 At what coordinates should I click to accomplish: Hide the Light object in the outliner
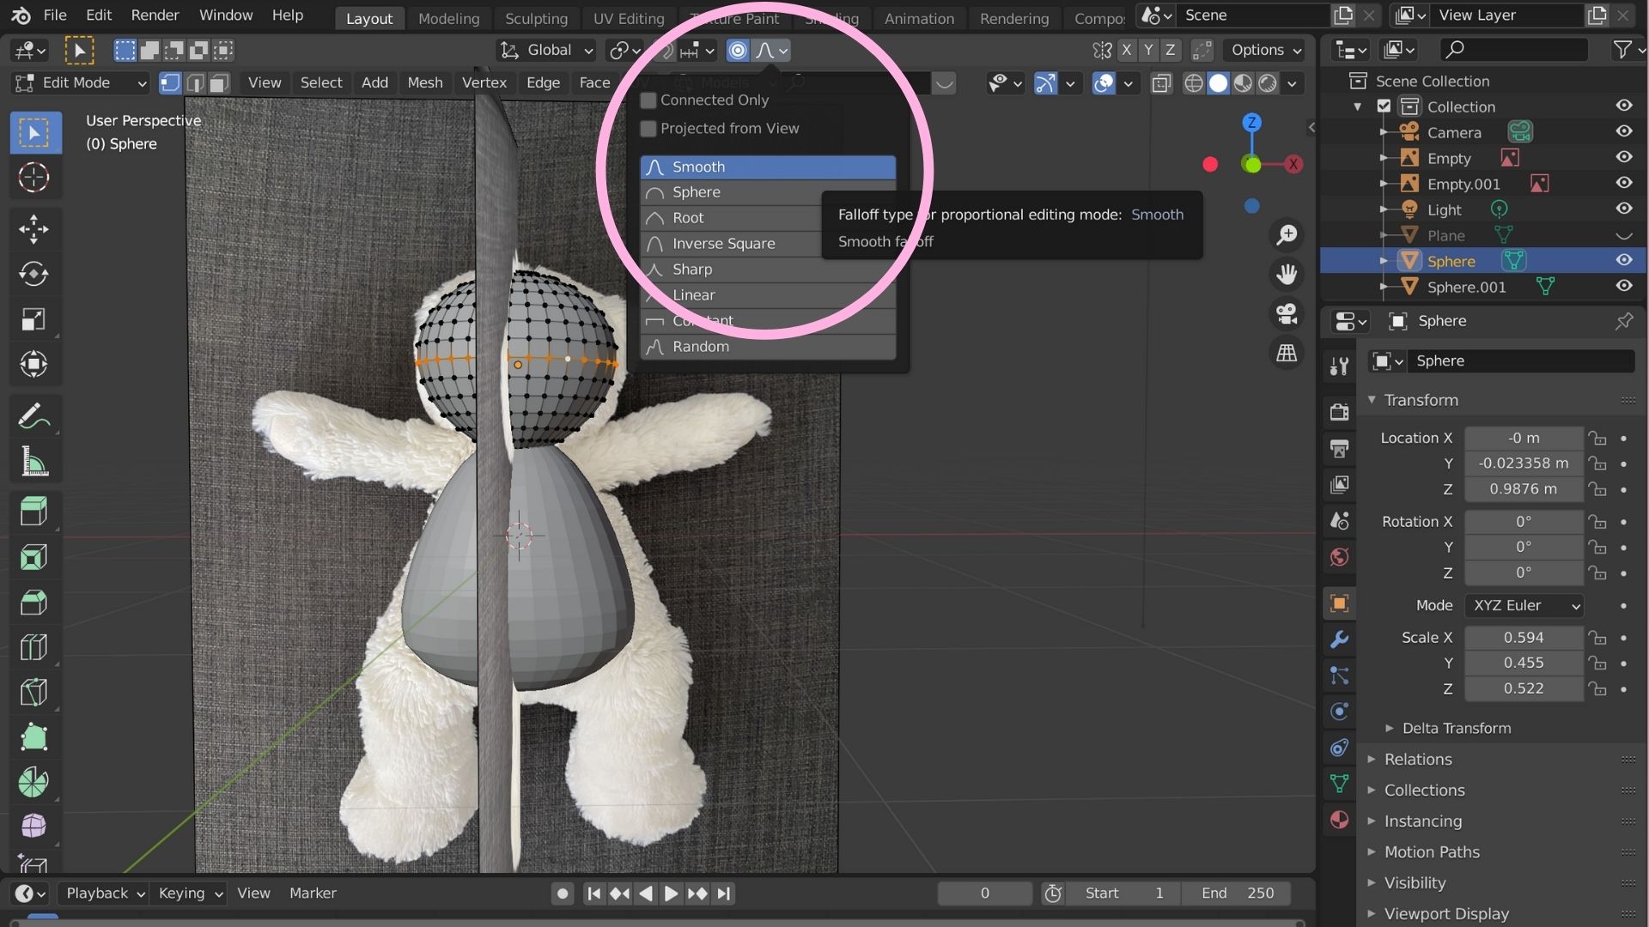click(x=1624, y=209)
